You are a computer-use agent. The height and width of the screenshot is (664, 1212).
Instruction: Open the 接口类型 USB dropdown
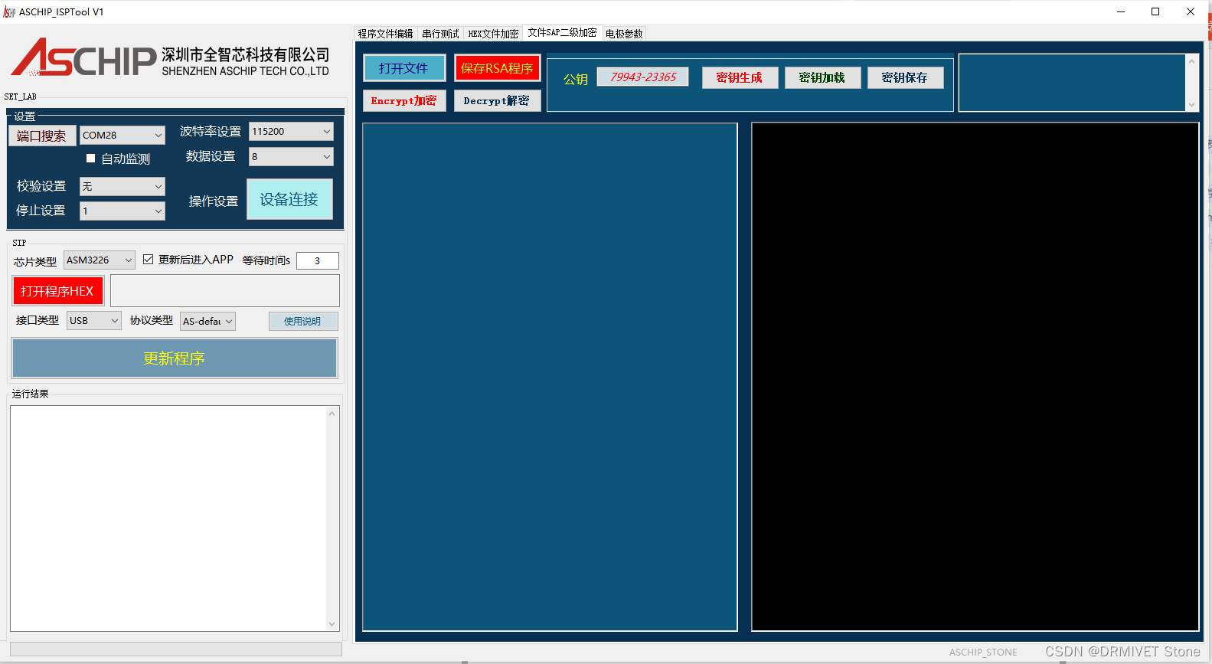pos(94,321)
